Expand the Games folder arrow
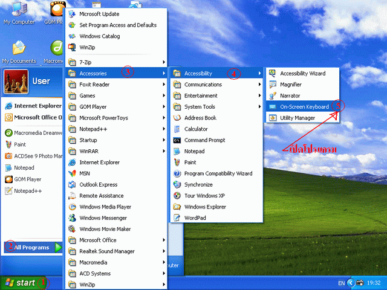The width and height of the screenshot is (387, 290). tap(164, 95)
